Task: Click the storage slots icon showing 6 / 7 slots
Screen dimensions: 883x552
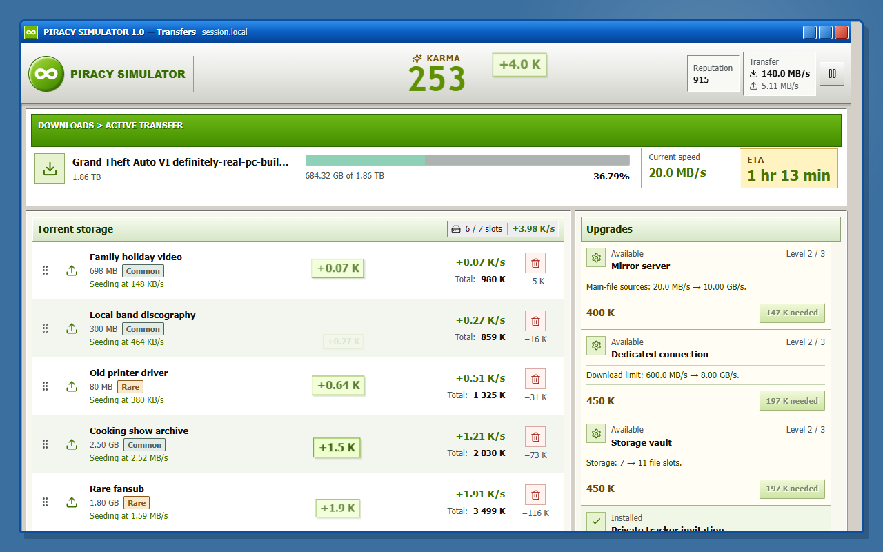Action: click(455, 229)
